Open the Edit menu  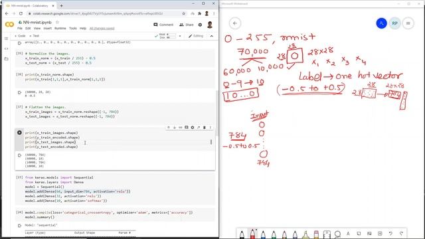28,28
